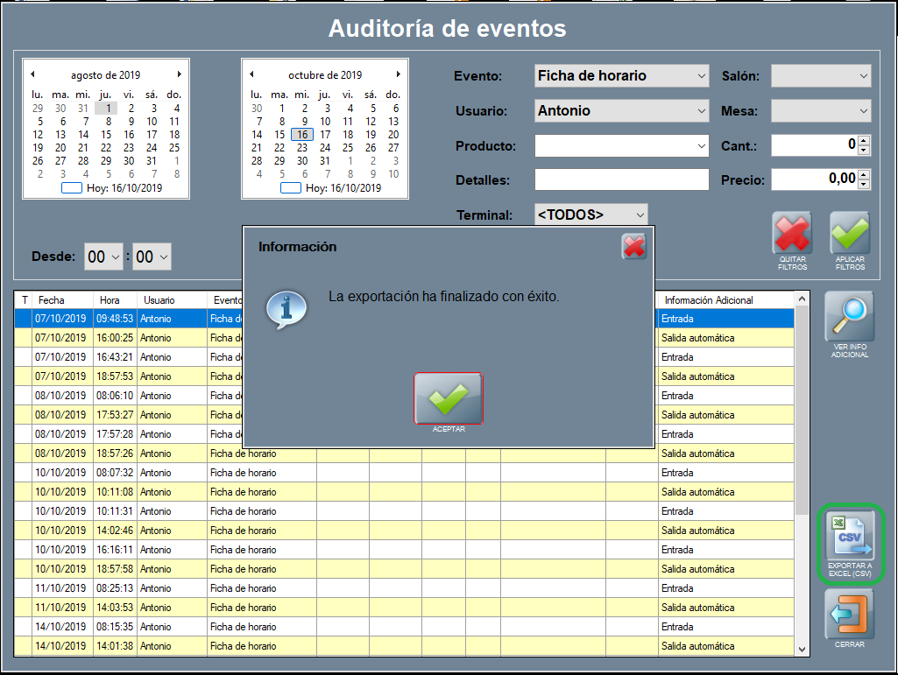
Task: Click the Cerrar exit icon
Action: [849, 615]
